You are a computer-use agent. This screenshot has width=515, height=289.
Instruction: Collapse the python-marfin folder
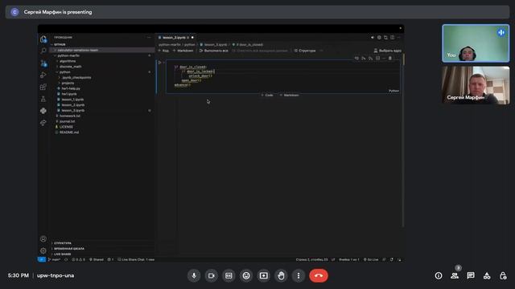point(102,55)
